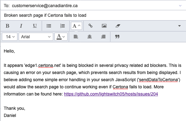Open the Arial font family dropdown

[36, 37]
